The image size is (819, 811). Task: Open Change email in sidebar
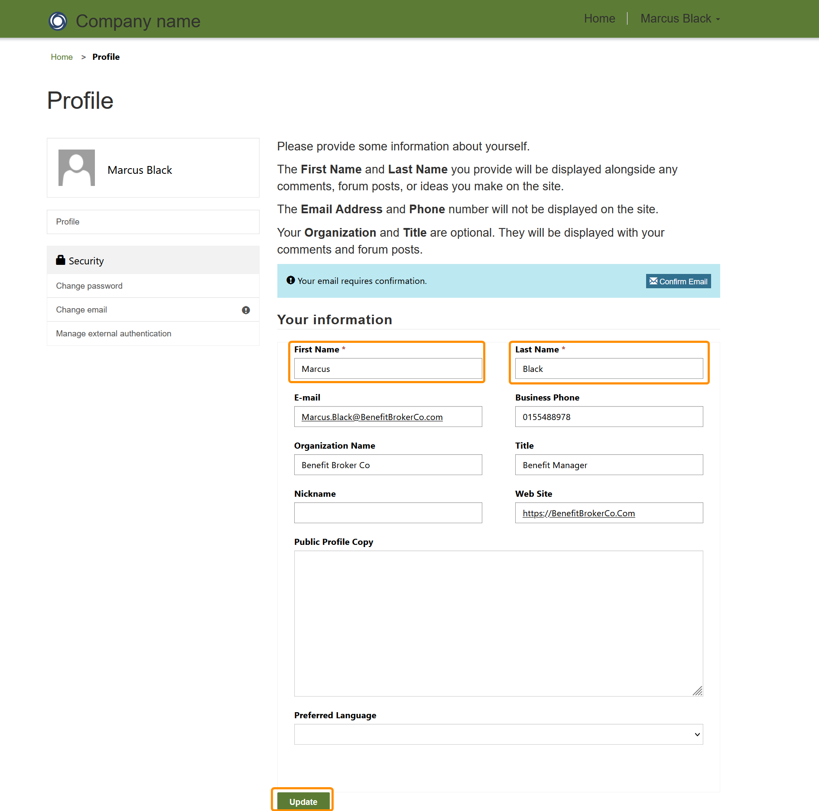pyautogui.click(x=81, y=309)
